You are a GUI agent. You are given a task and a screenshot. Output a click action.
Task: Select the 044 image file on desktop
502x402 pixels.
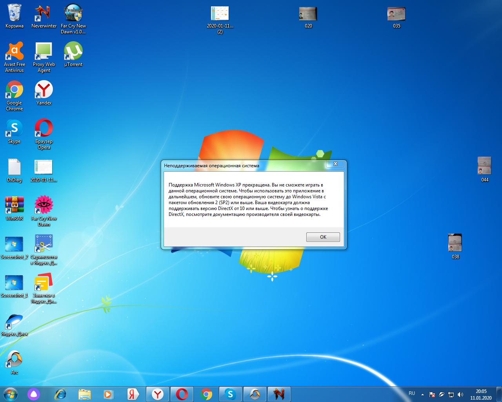pyautogui.click(x=485, y=169)
